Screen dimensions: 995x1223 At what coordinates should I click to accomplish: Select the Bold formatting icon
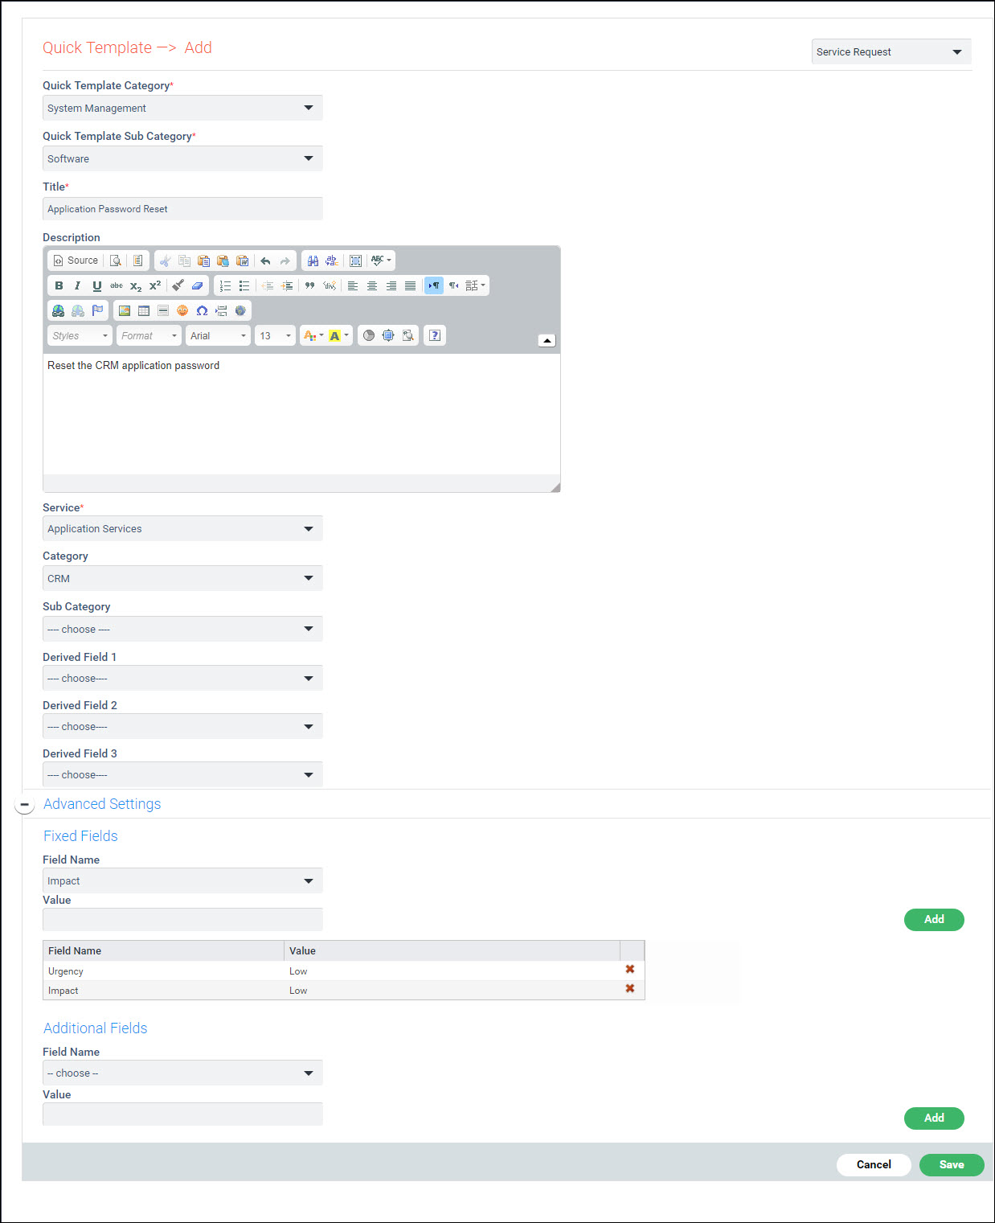coord(59,285)
